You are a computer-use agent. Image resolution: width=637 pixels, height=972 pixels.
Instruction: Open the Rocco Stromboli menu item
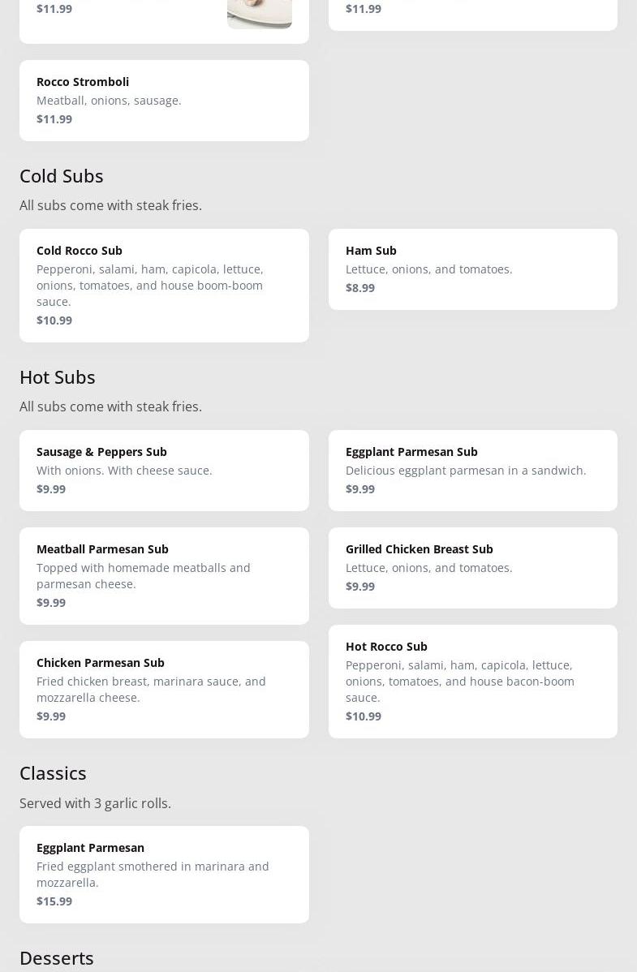pos(164,100)
